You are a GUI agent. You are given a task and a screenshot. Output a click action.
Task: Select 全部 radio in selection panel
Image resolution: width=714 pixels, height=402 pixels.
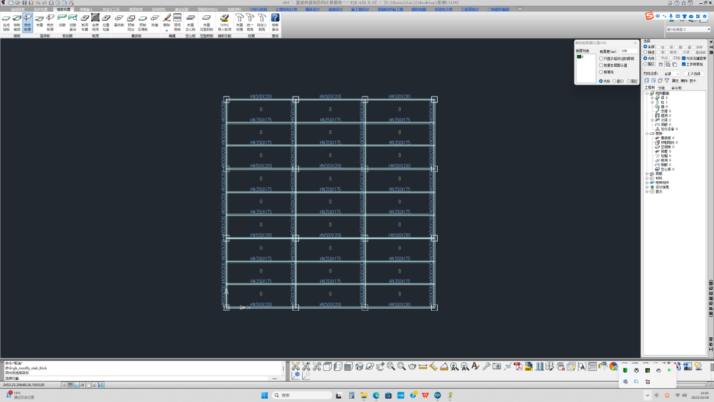645,46
